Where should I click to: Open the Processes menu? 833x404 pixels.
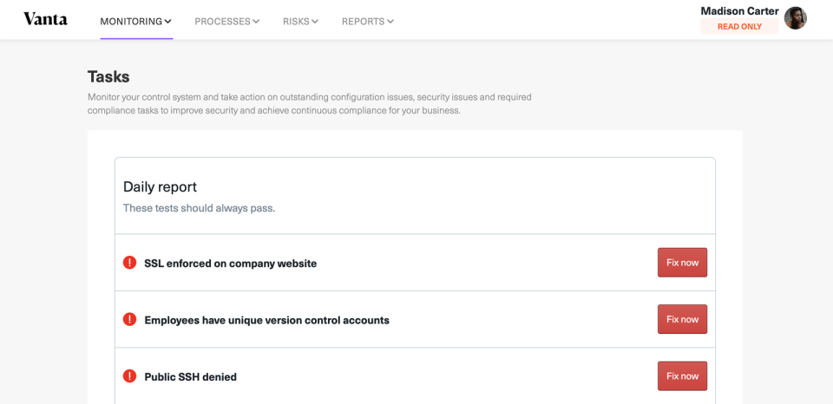(x=226, y=22)
